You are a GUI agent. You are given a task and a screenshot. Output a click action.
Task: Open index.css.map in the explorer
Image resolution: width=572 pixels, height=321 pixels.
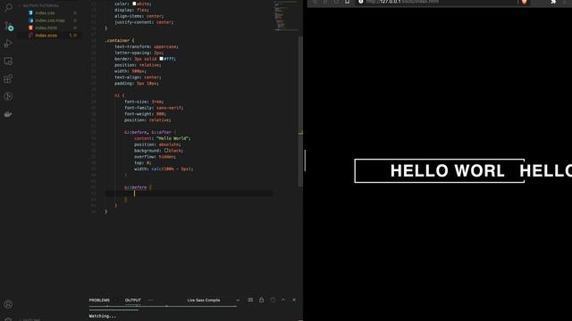pos(50,21)
